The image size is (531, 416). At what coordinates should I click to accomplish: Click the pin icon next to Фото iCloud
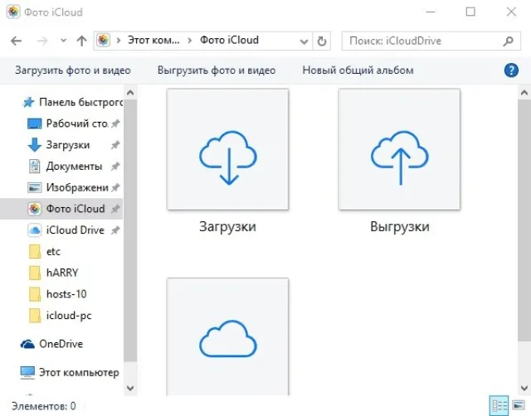[x=115, y=209]
